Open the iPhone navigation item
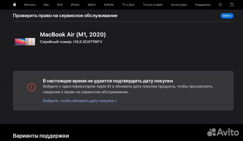Screen dimensions: 243x141 (75, 5)
